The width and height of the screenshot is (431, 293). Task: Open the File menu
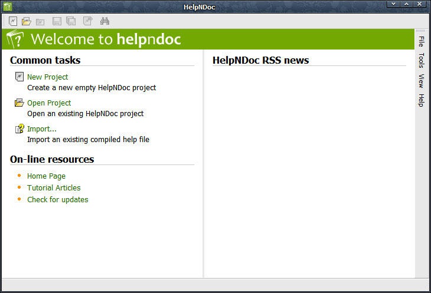[x=422, y=41]
